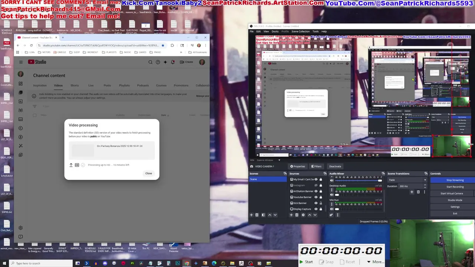The height and width of the screenshot is (267, 475).
Task: Remove scene transition with trash icon
Action: 418,192
